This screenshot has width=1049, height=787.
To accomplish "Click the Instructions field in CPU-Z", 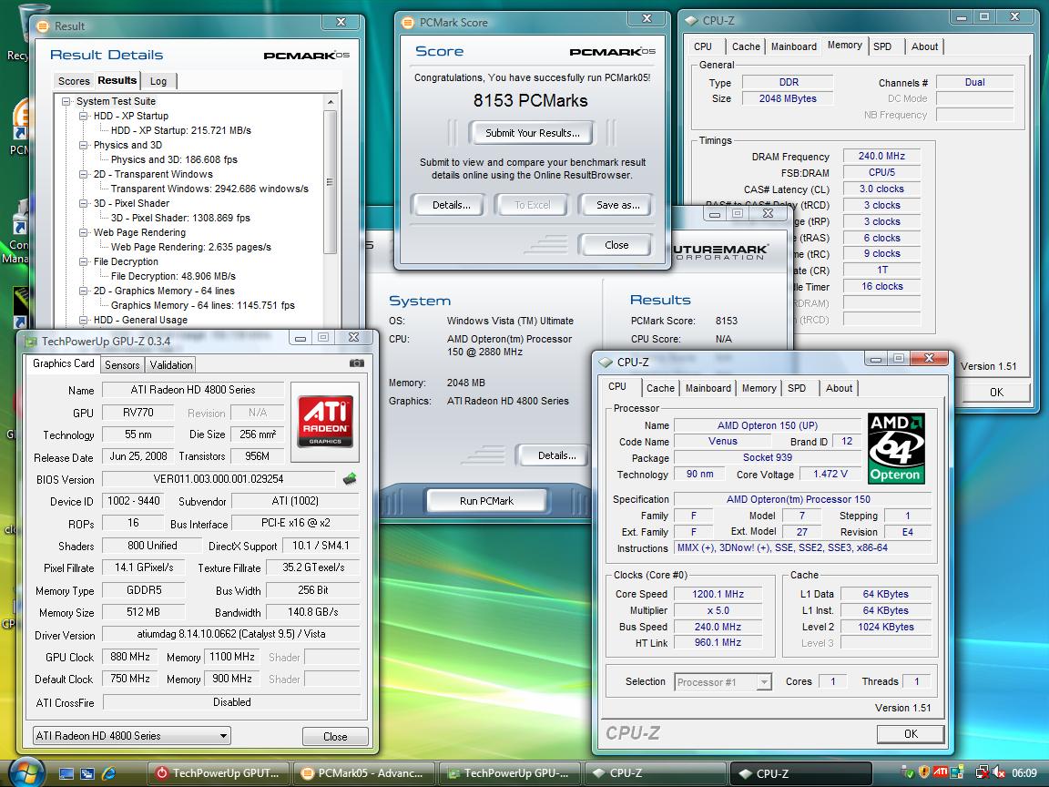I will [802, 547].
